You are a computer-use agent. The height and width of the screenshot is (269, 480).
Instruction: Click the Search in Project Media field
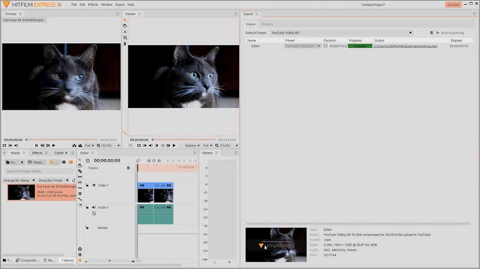pyautogui.click(x=39, y=171)
